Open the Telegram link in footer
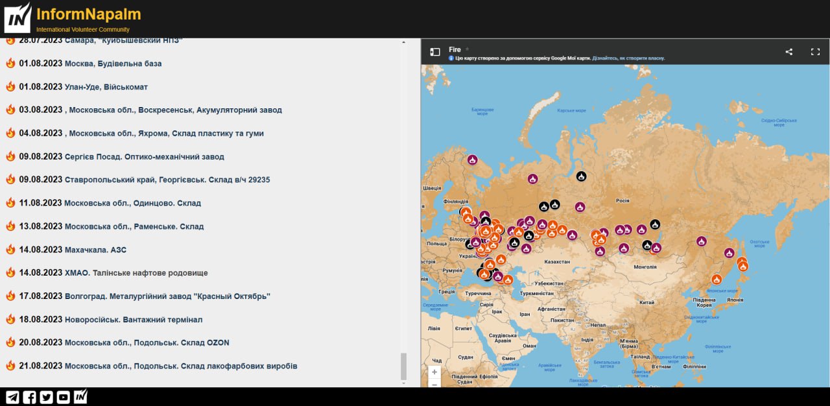 [12, 397]
